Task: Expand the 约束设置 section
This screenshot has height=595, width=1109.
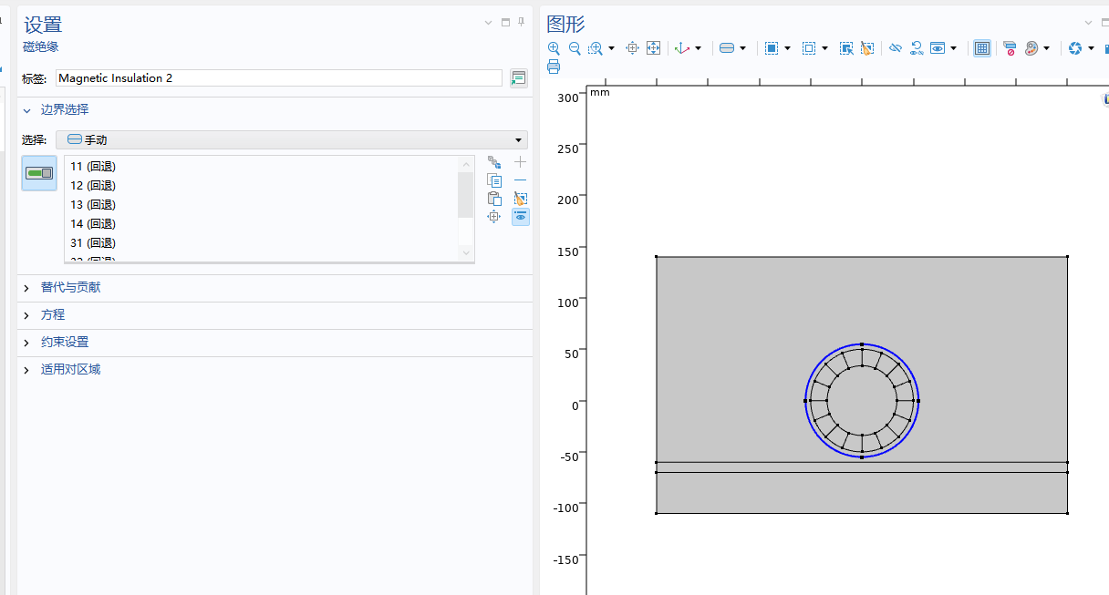Action: (x=26, y=343)
